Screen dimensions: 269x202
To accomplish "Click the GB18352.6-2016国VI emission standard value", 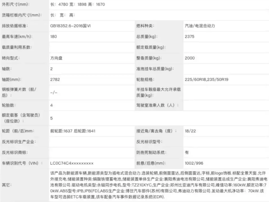I will [70, 26].
